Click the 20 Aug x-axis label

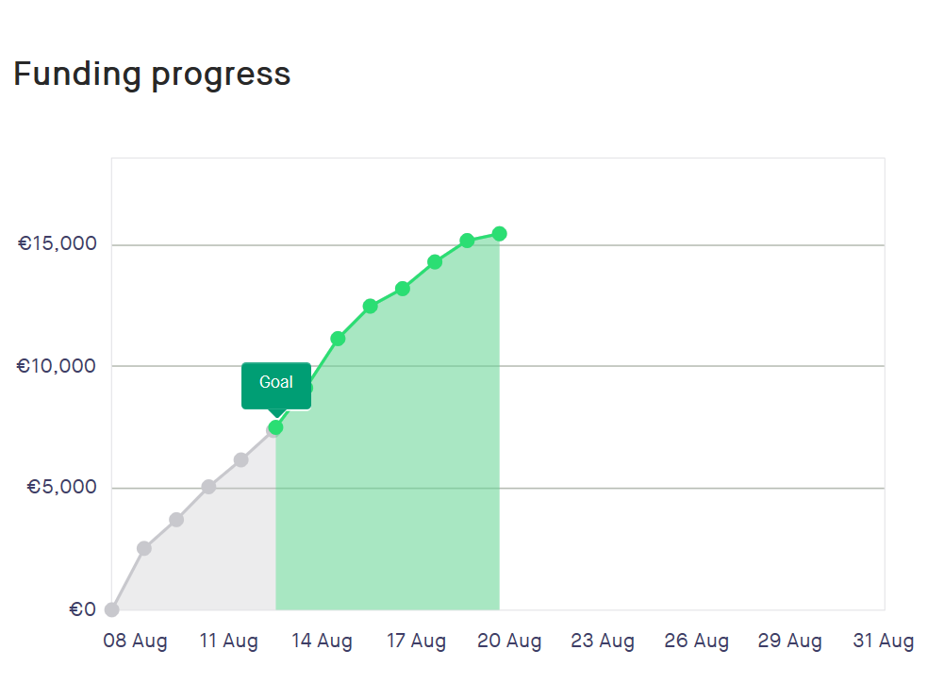coord(509,641)
